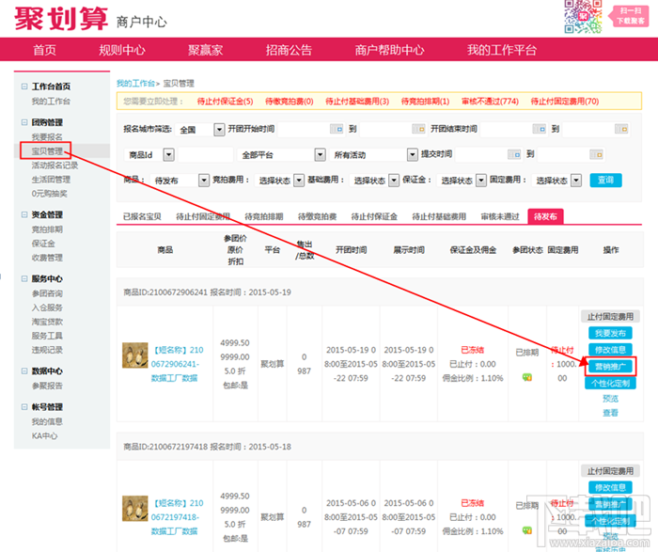Open the 全部平台 dropdown
The height and width of the screenshot is (552, 658).
coord(281,155)
